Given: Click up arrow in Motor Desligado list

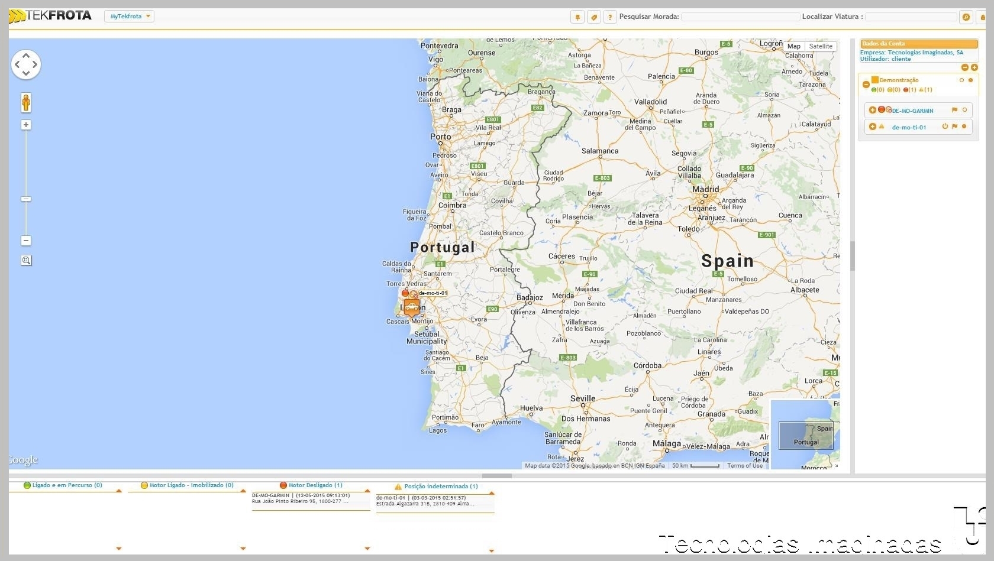Looking at the screenshot, I should (x=367, y=491).
